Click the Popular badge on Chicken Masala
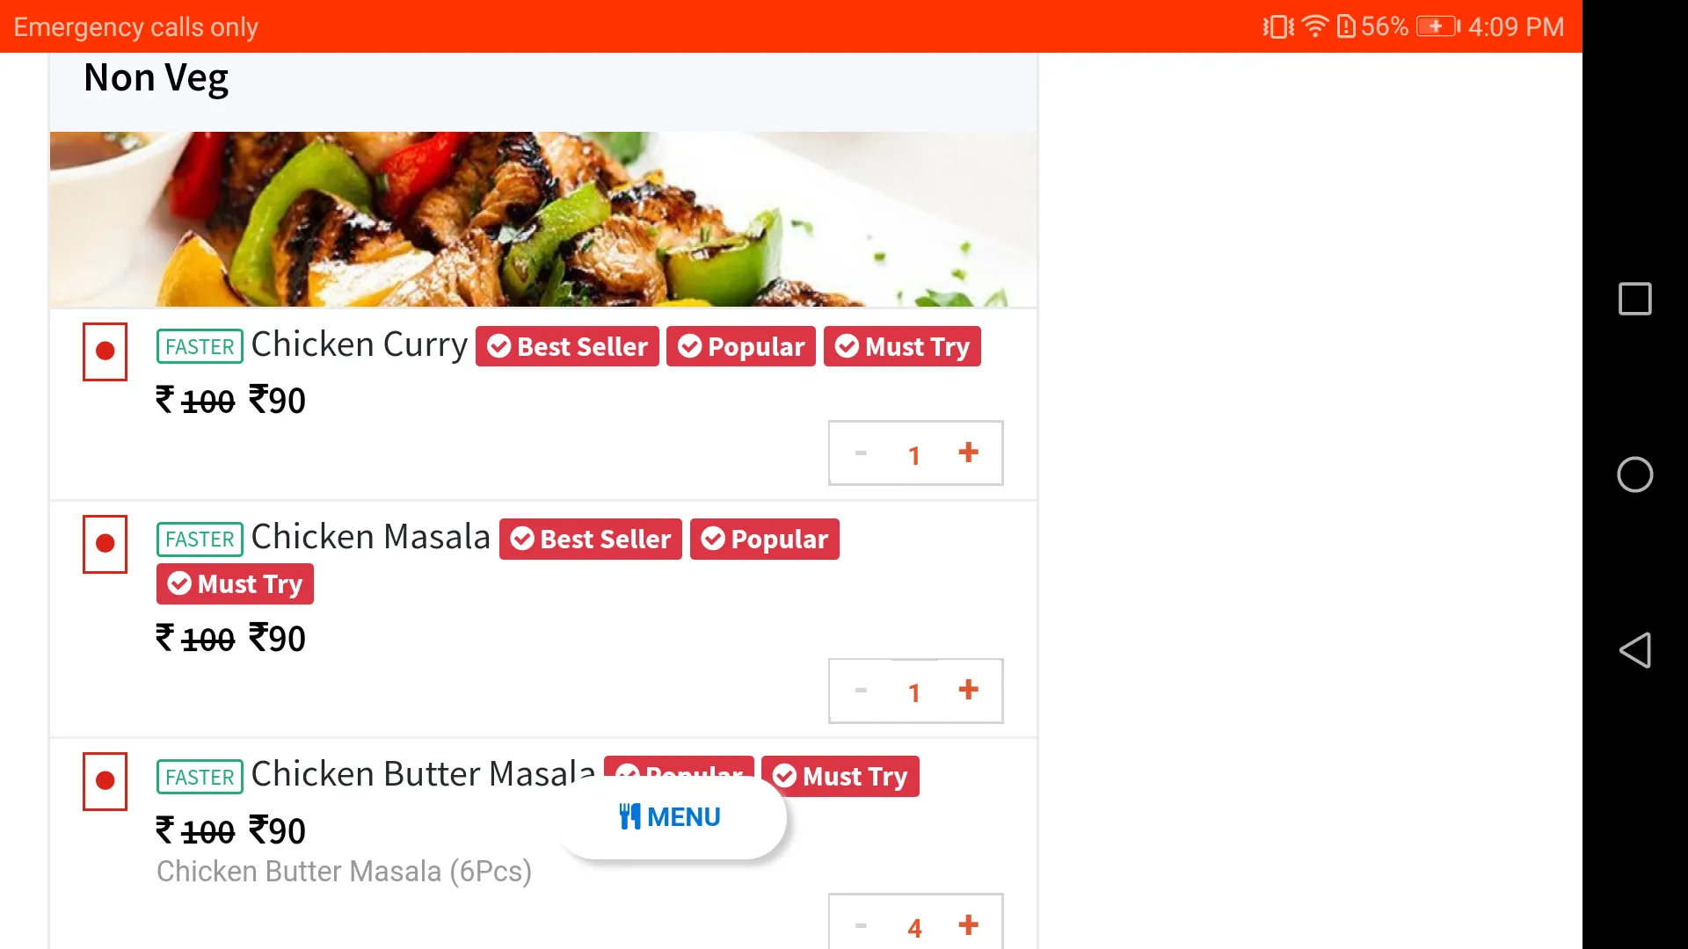1688x949 pixels. pyautogui.click(x=765, y=539)
